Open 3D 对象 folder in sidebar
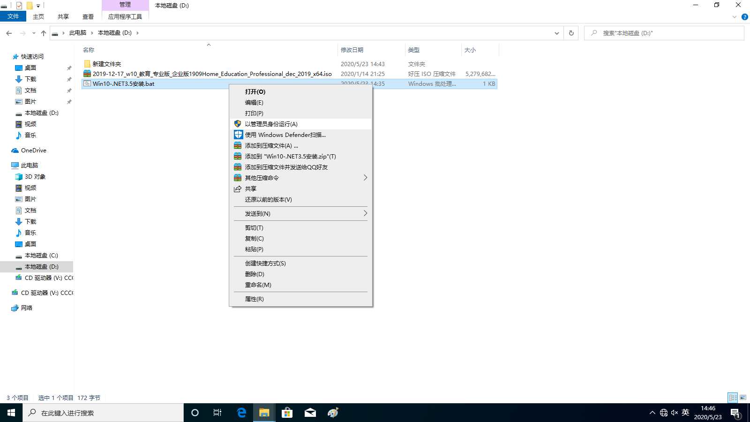 point(35,176)
